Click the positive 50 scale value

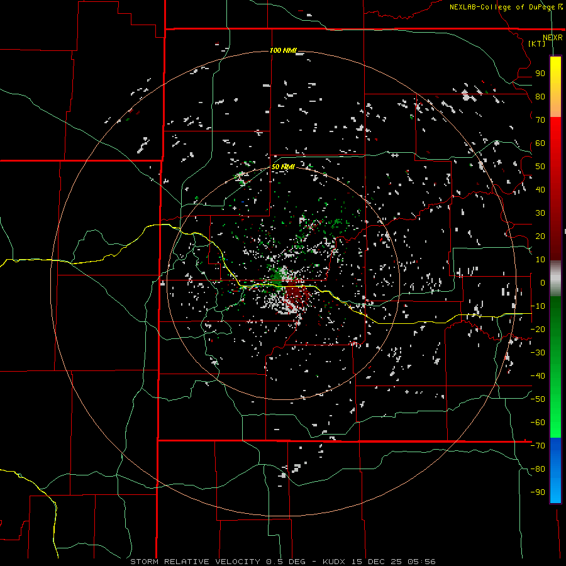click(540, 167)
